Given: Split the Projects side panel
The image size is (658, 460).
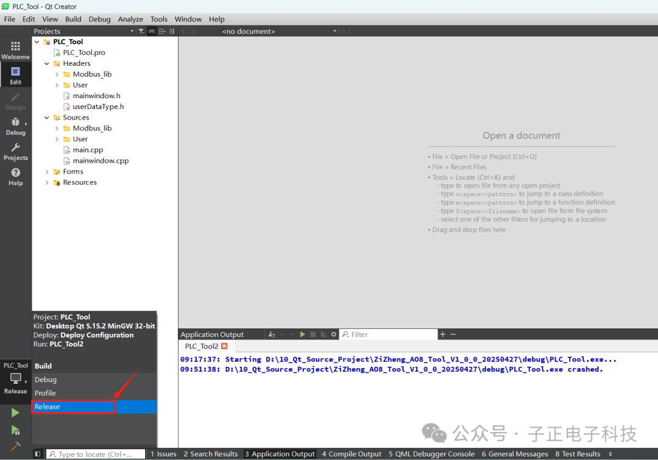Looking at the screenshot, I should (162, 31).
